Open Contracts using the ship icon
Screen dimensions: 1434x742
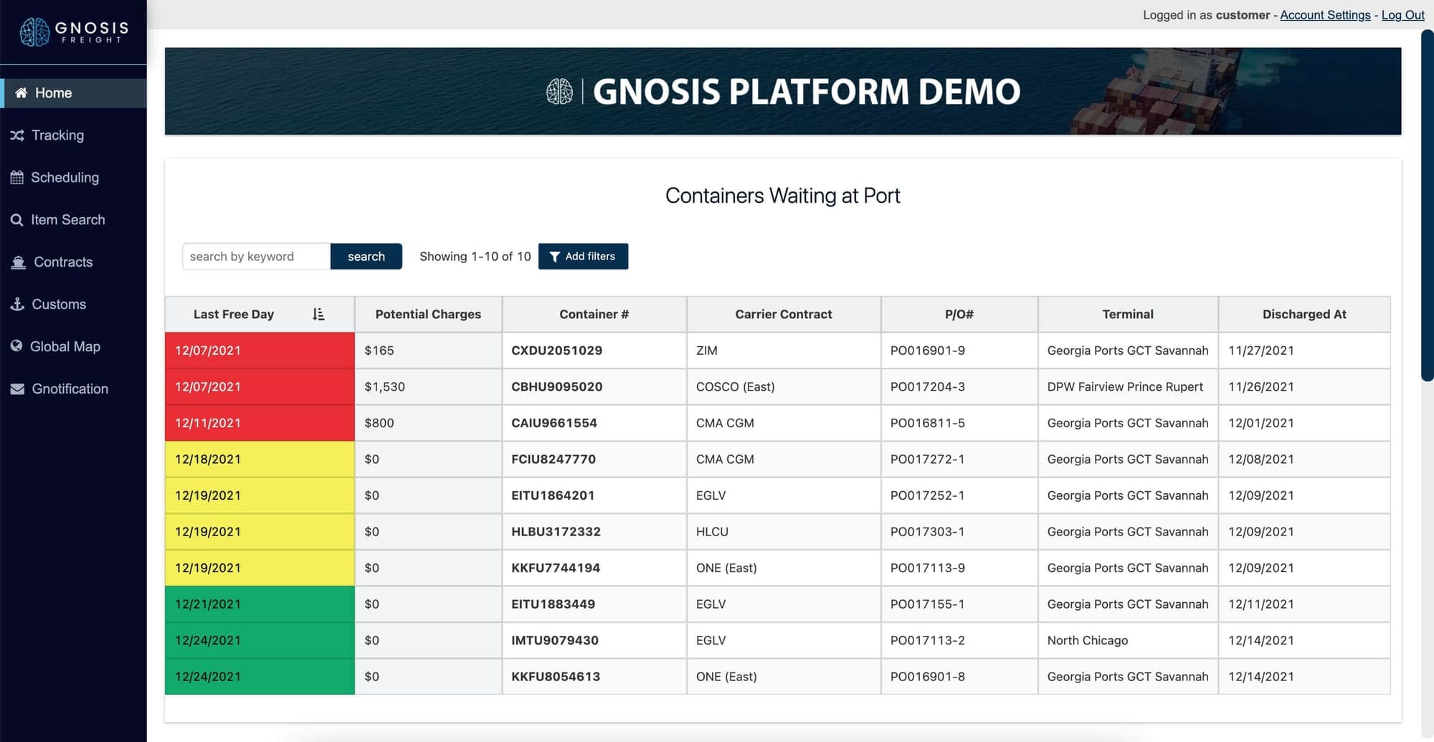coord(17,262)
